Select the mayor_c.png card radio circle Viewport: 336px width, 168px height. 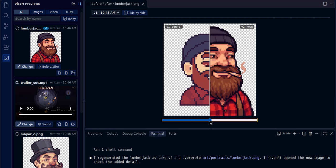[x=17, y=134]
